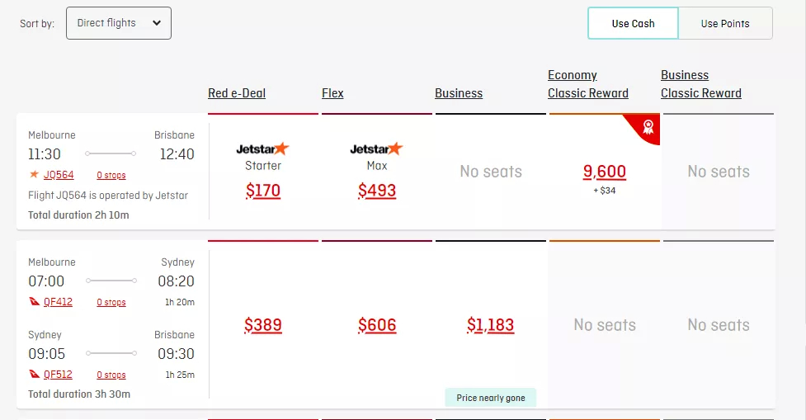
Task: Open Economy Classic Reward header link
Action: click(x=588, y=84)
